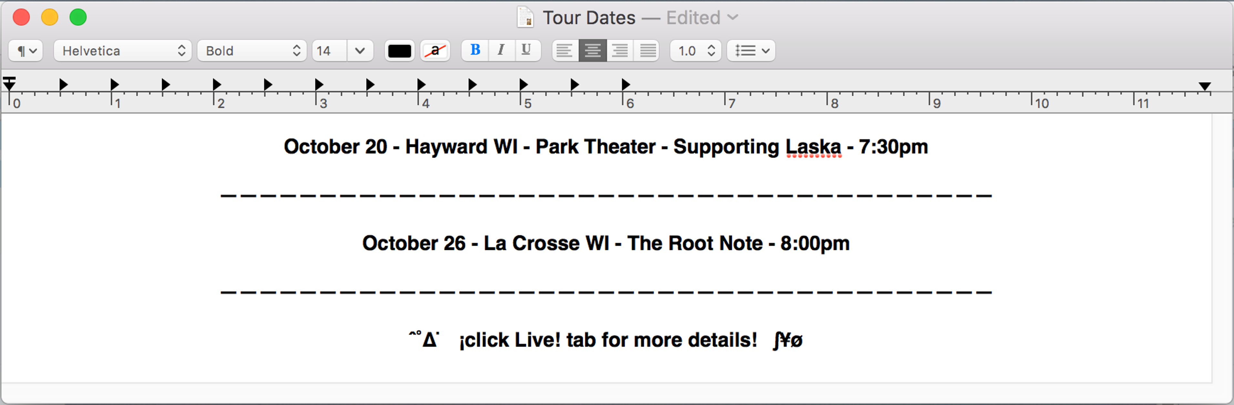Toggle bold formatting
The height and width of the screenshot is (405, 1234).
point(475,50)
